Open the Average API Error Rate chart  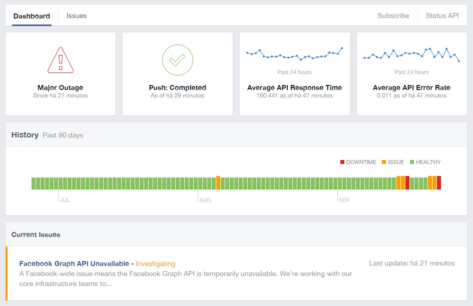pyautogui.click(x=411, y=54)
